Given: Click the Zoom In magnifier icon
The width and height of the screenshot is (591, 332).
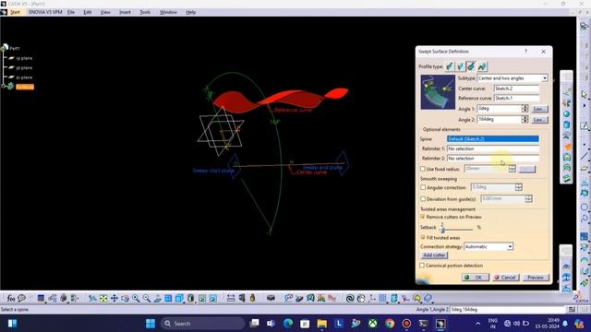Looking at the screenshot, I should (x=136, y=299).
